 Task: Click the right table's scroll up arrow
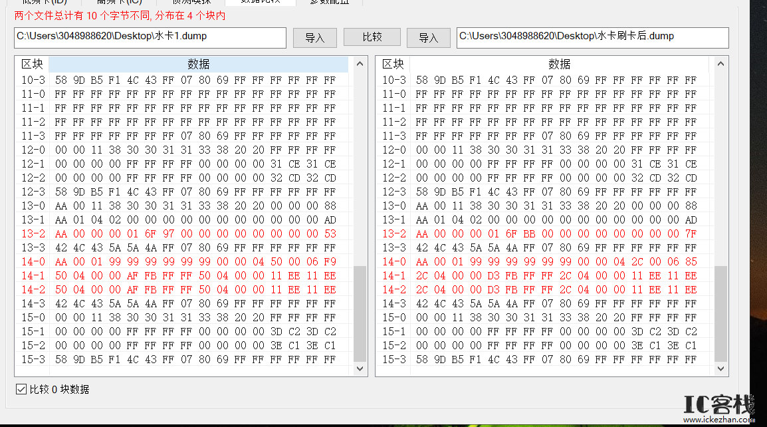(x=720, y=64)
